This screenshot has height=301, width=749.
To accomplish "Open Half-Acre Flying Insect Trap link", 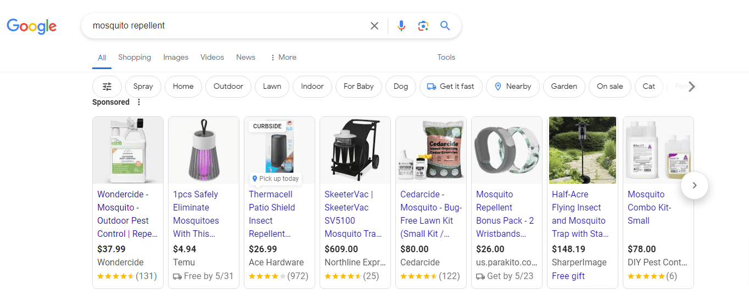I will 580,214.
